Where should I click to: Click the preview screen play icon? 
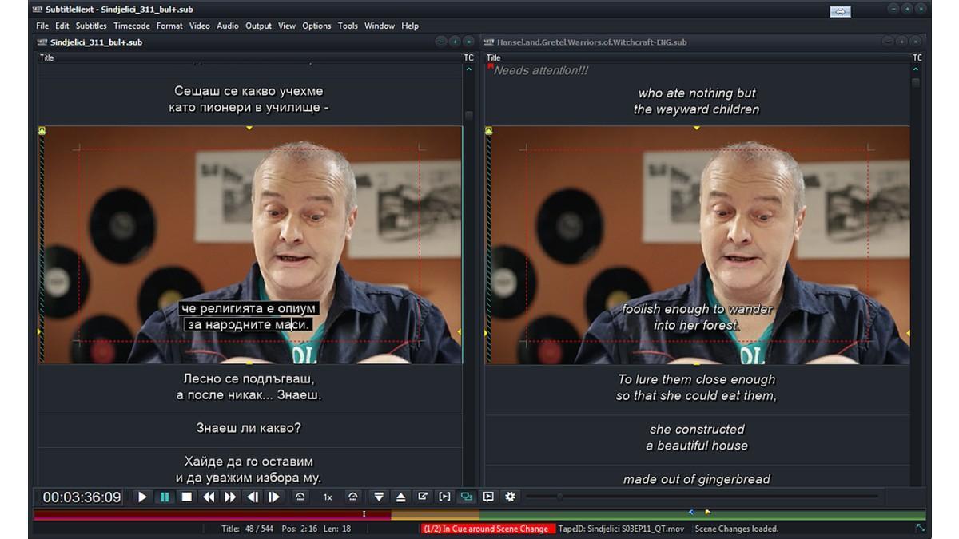(x=488, y=497)
